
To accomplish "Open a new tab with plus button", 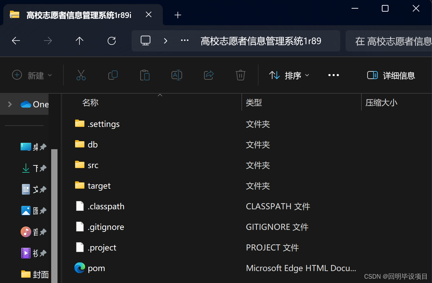I will (178, 15).
